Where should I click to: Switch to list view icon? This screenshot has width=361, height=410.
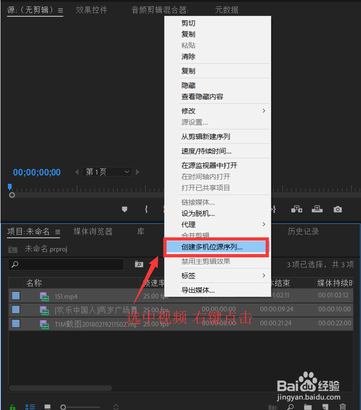click(x=30, y=407)
